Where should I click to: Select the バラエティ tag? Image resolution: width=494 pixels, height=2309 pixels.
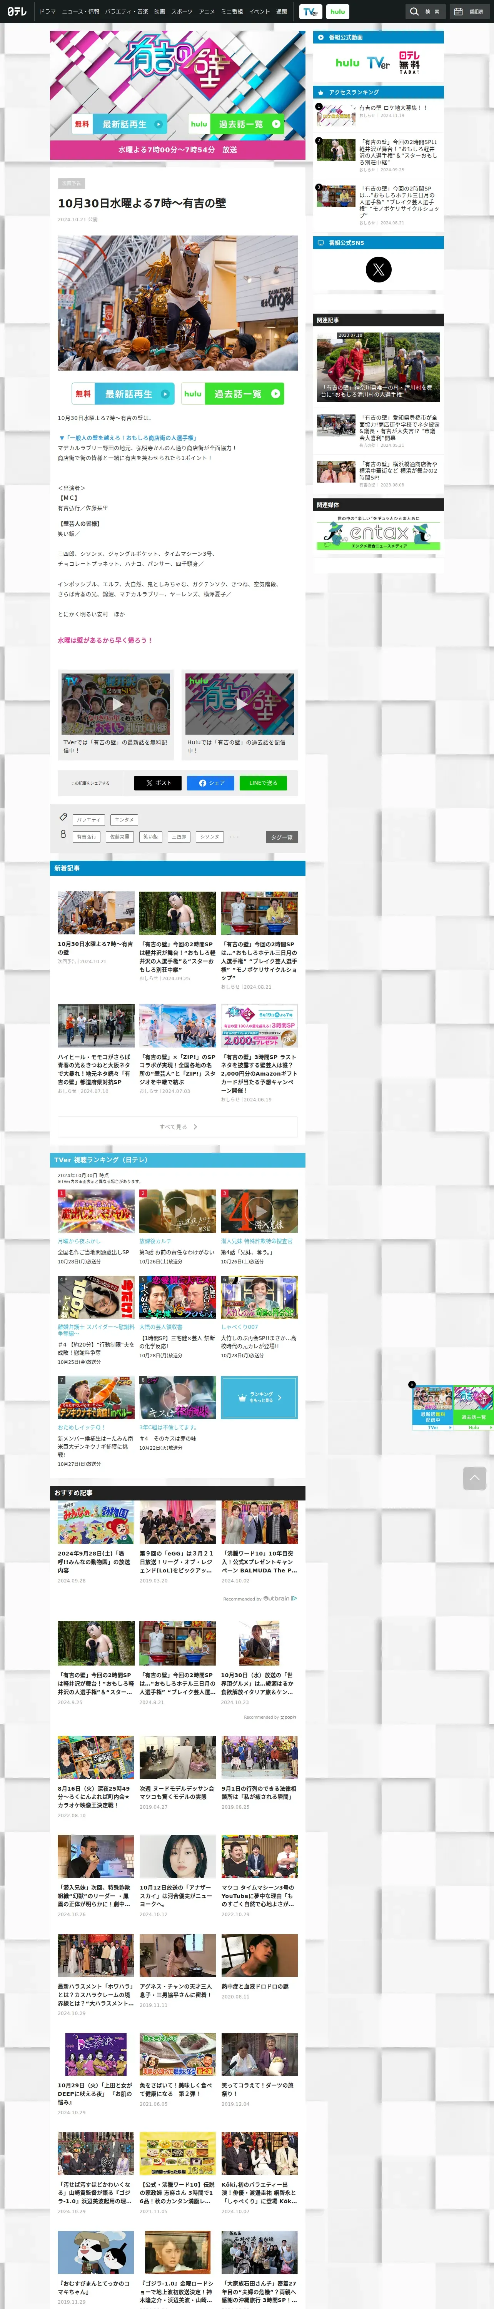tap(89, 819)
